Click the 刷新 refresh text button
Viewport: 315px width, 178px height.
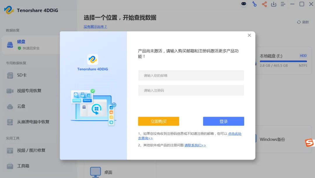pyautogui.click(x=305, y=22)
